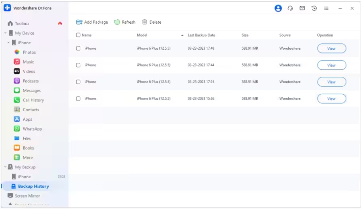The image size is (361, 211).
Task: Sort by the Source column header
Action: coord(285,35)
